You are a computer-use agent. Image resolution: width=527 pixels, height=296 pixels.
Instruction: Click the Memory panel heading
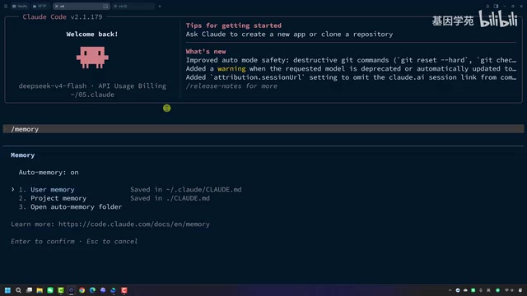coord(22,155)
